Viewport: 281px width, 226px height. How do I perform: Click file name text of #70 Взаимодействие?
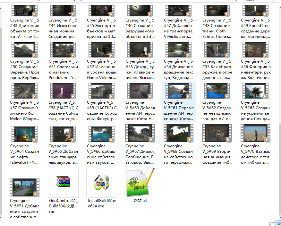coord(256,154)
